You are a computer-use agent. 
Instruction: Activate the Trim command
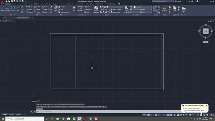tap(45, 7)
